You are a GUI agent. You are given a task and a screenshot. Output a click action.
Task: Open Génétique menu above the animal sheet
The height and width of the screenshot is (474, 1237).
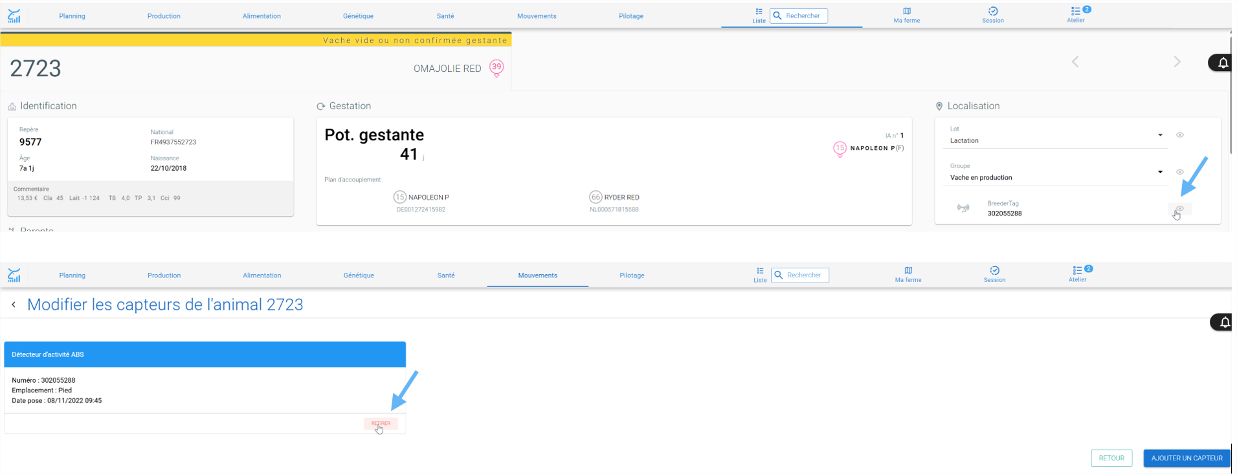coord(358,16)
